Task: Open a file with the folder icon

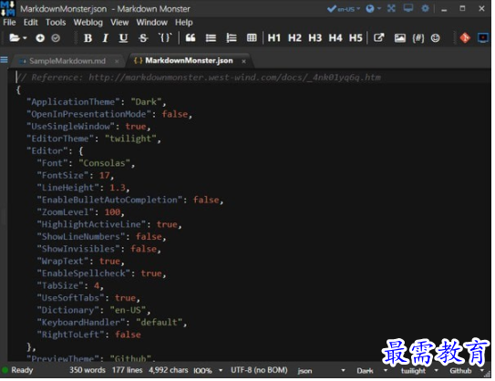Action: click(x=15, y=38)
